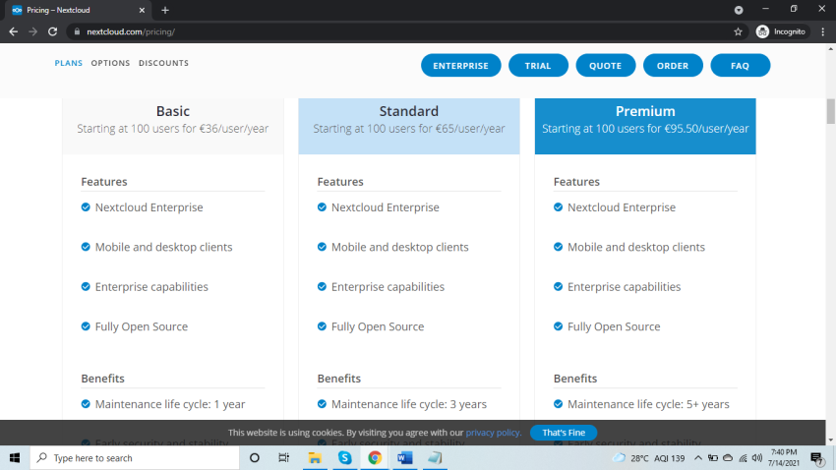Click the Basic plan heading
This screenshot has width=836, height=470.
[x=173, y=111]
